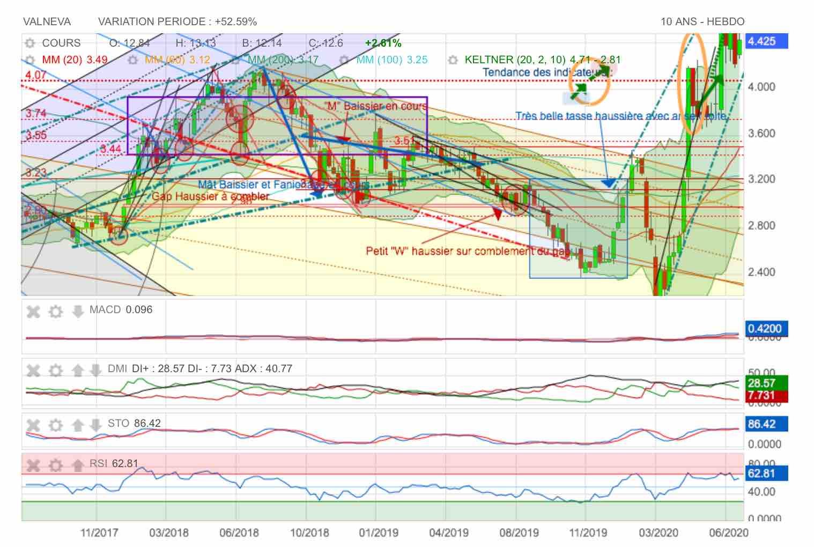Viewport: 814px width, 547px height.
Task: Click the 10 ANS - HEBDO period label
Action: tap(702, 21)
